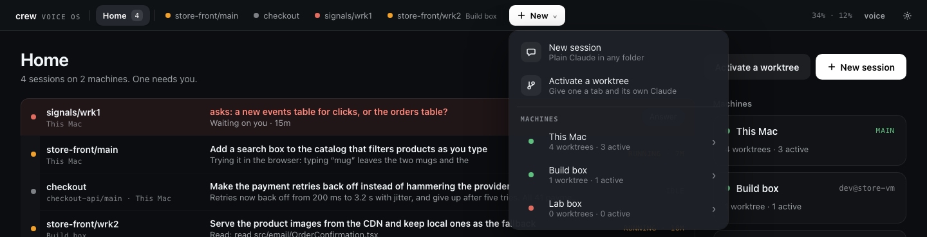The image size is (927, 237).
Task: Open the checkout tab
Action: [277, 16]
